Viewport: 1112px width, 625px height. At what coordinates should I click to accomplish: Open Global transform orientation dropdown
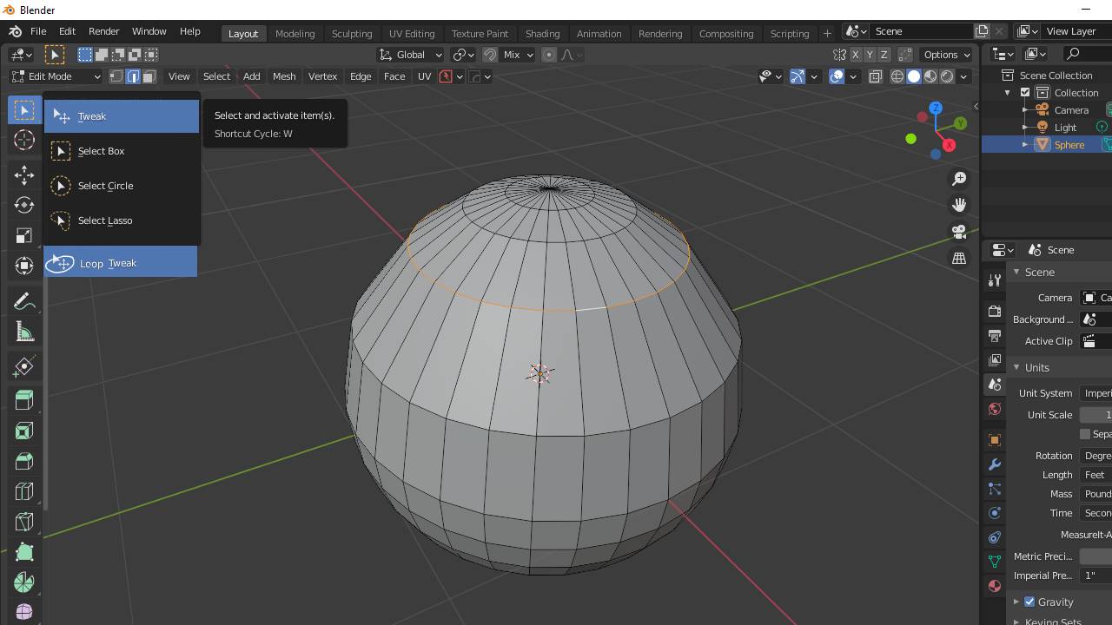point(411,55)
